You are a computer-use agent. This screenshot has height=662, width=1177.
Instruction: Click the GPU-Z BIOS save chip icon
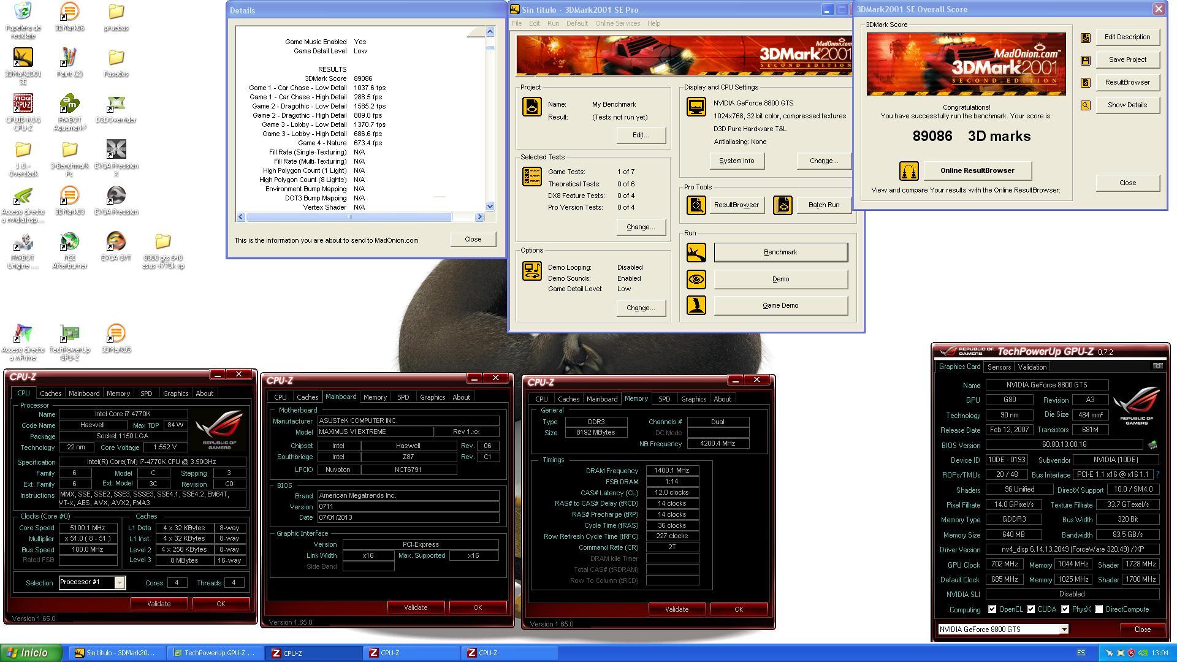point(1152,445)
